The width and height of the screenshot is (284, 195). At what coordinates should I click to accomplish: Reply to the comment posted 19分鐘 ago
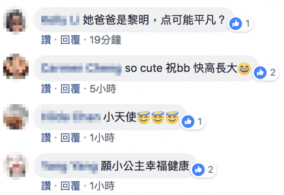(x=70, y=40)
